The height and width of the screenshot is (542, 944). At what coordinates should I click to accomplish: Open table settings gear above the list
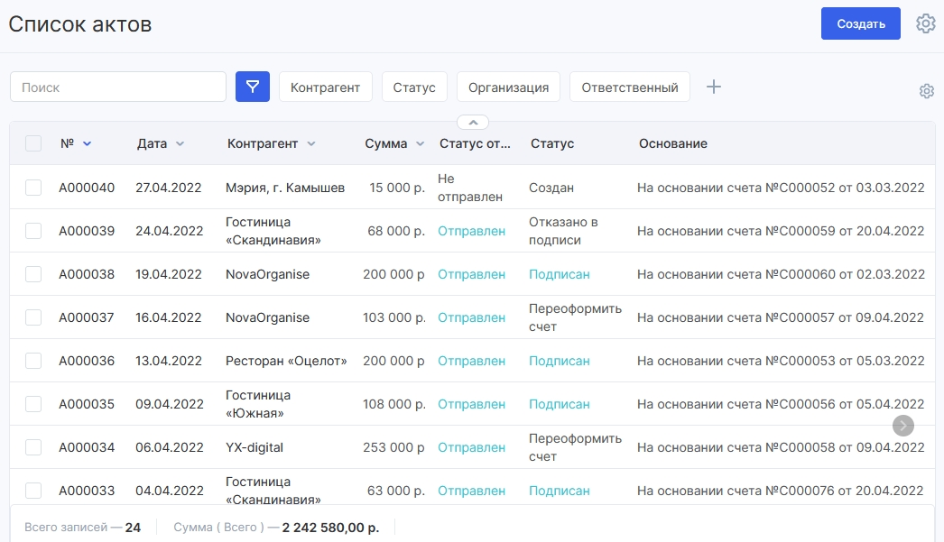point(927,91)
